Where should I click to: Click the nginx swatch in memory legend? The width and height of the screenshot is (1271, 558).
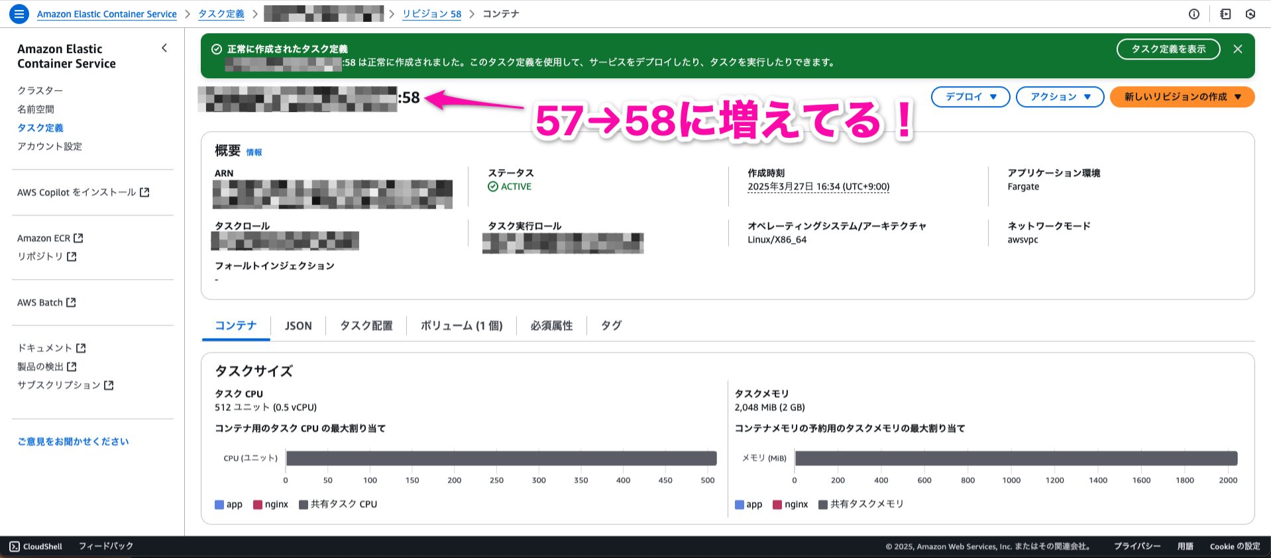click(x=777, y=504)
